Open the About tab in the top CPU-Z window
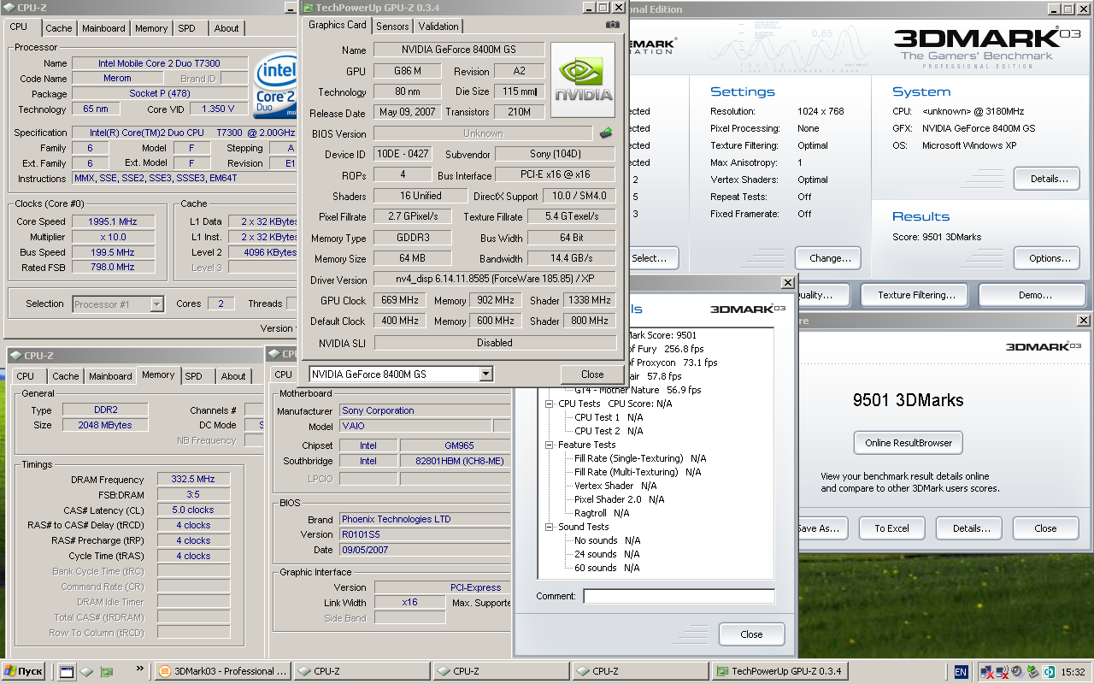The height and width of the screenshot is (684, 1094). point(226,28)
